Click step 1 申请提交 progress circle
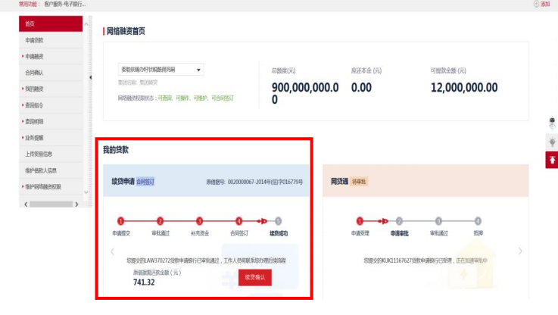The image size is (558, 315). [120, 220]
